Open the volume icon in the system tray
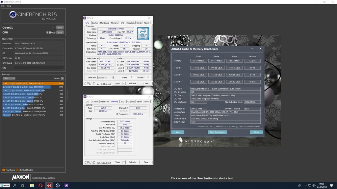Image resolution: width=337 pixels, height=189 pixels. click(314, 185)
